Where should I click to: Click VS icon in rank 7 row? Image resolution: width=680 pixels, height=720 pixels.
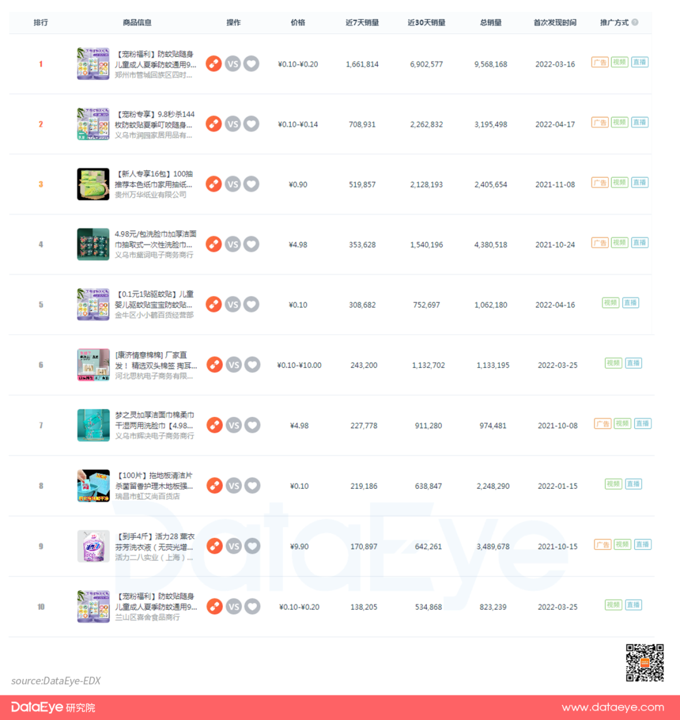pos(234,425)
